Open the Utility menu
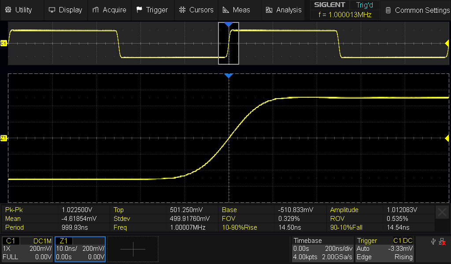451x264 pixels. coord(19,10)
